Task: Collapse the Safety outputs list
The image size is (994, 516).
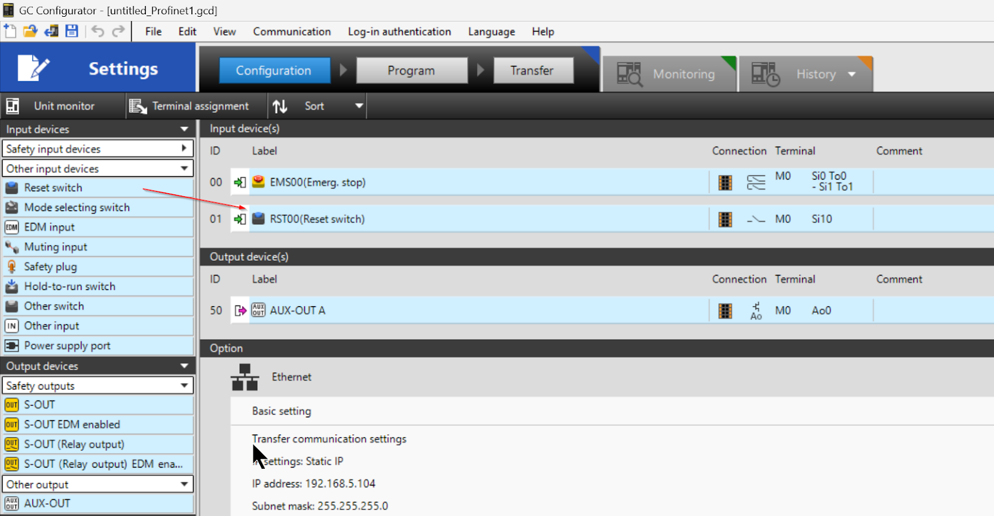Action: (x=184, y=386)
